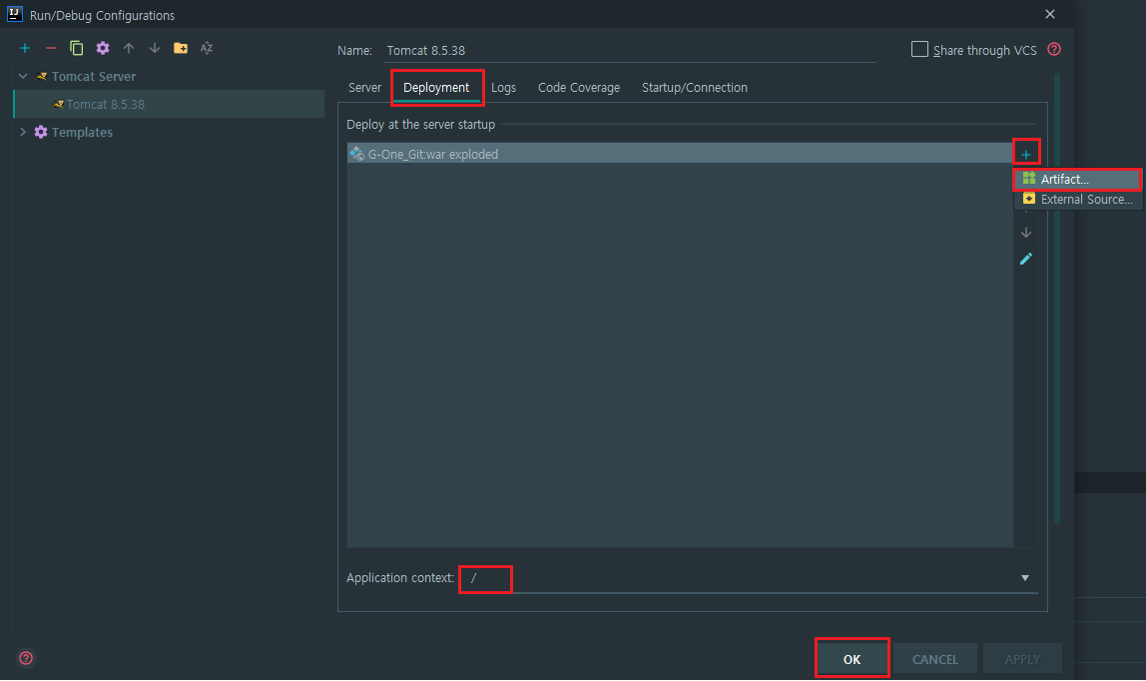The height and width of the screenshot is (681, 1146).
Task: Switch to the Server tab
Action: [364, 88]
